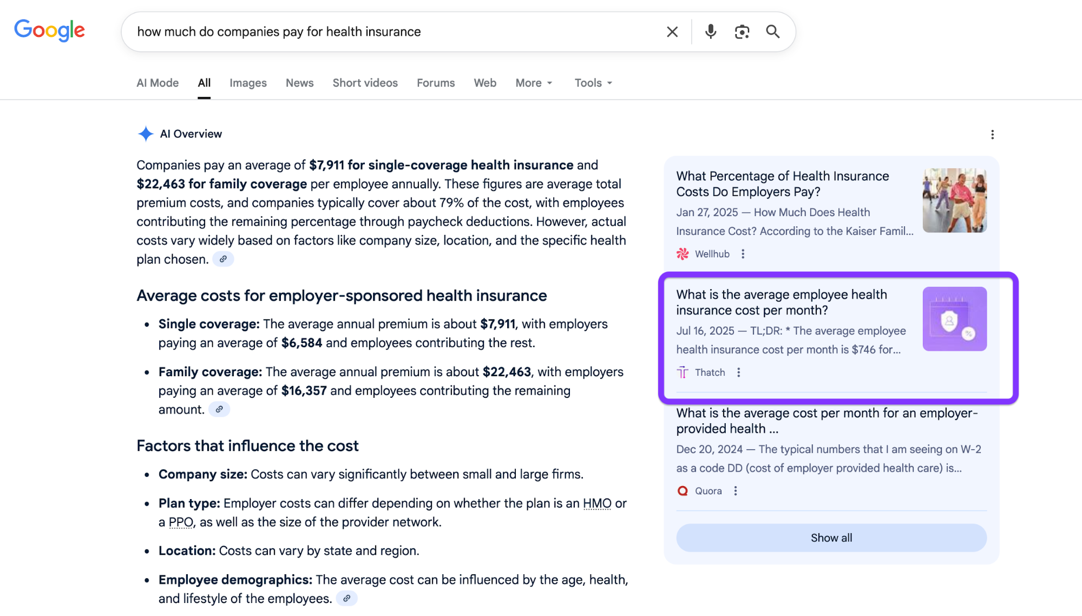This screenshot has height=616, width=1082.
Task: Open the Forums results tab
Action: click(x=435, y=83)
